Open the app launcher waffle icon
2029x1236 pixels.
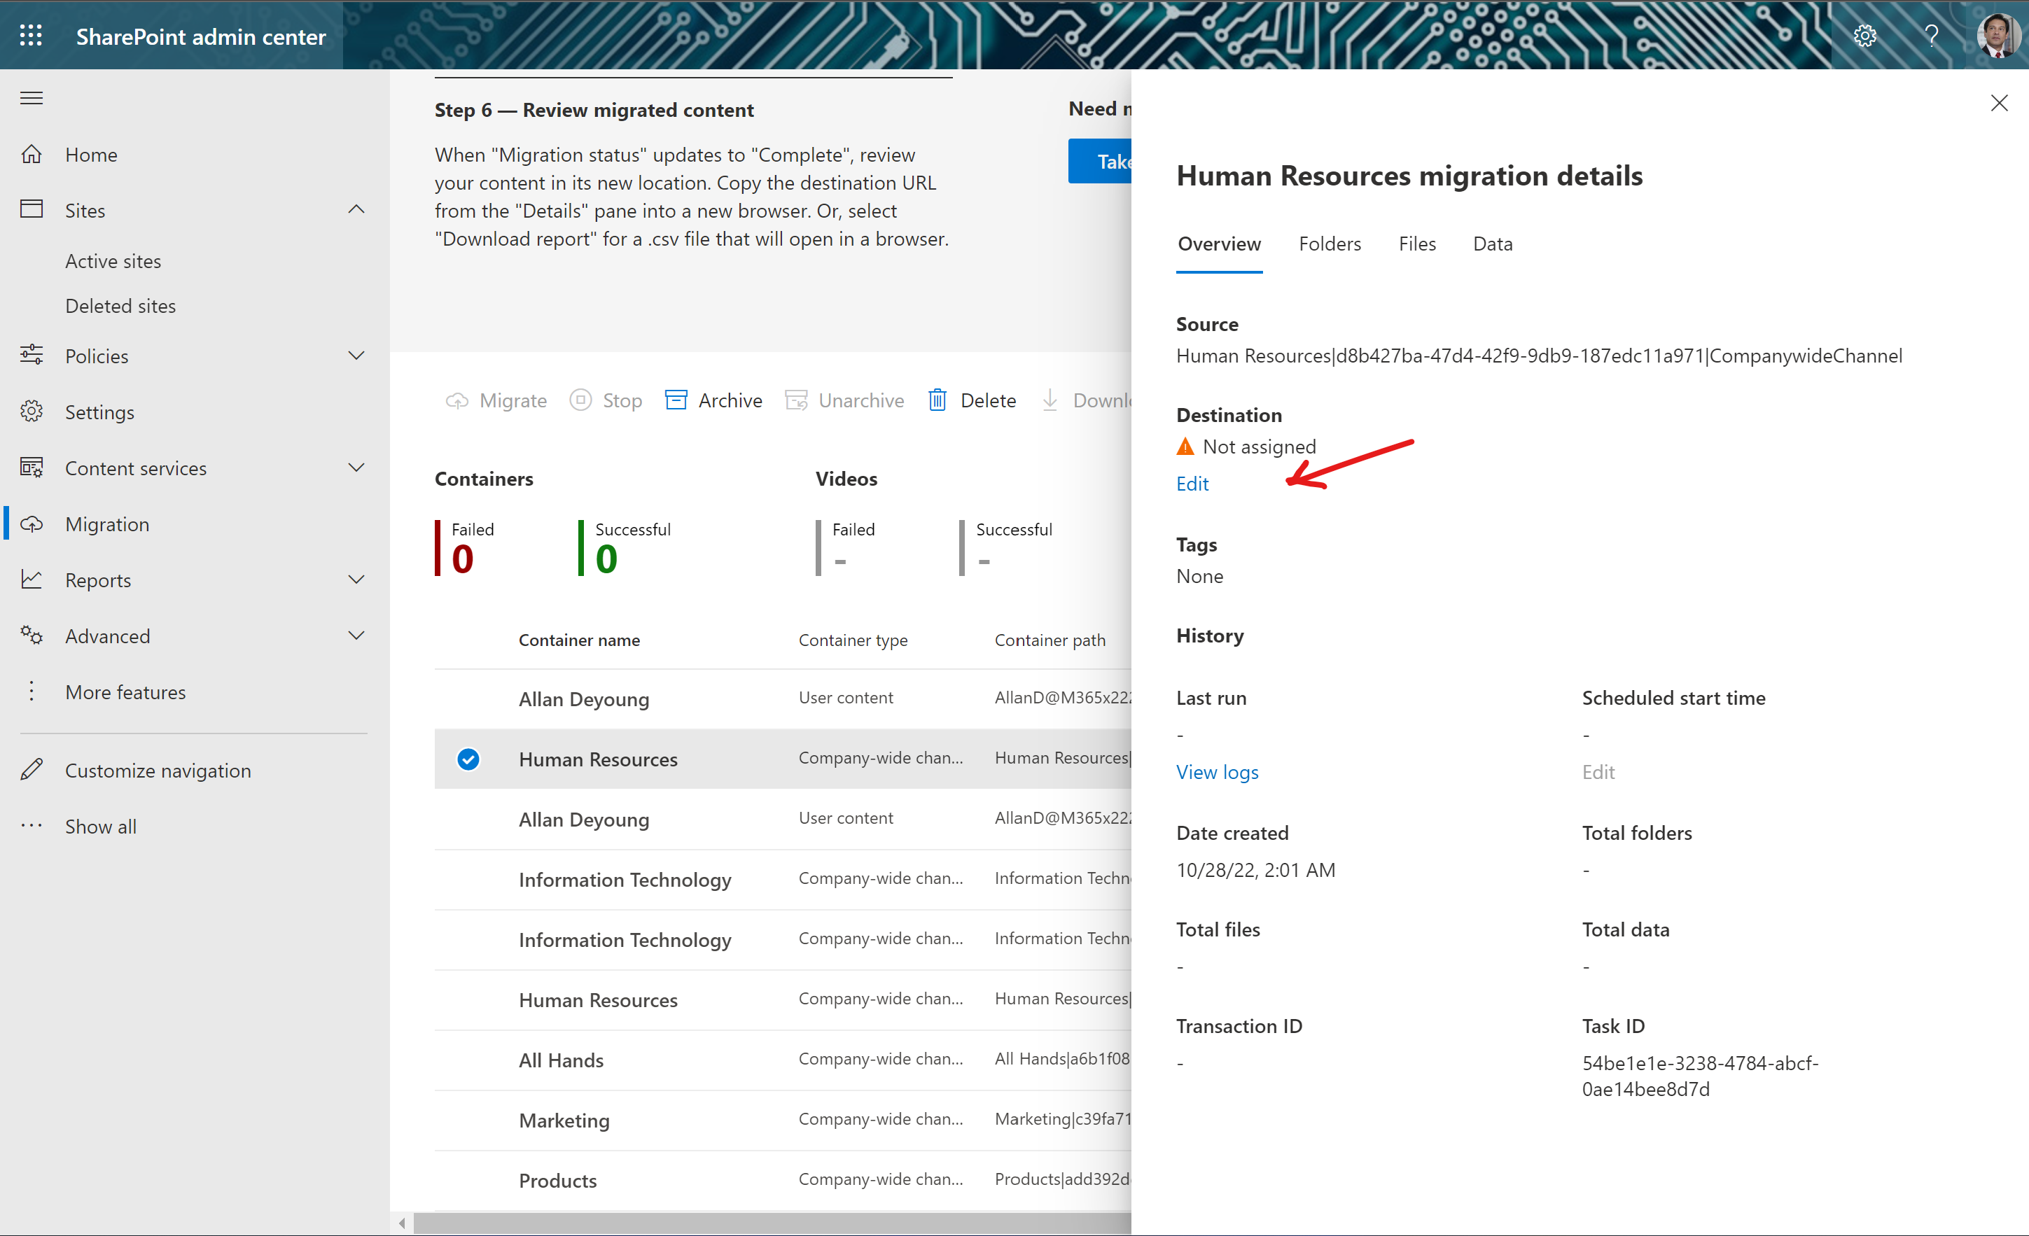32,36
